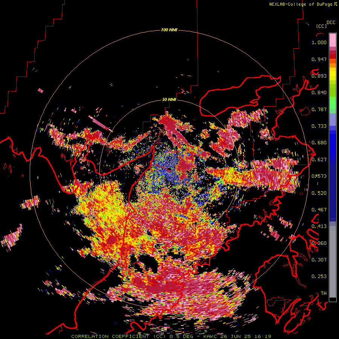Click the 0.893 legend value
The width and height of the screenshot is (339, 339).
pyautogui.click(x=319, y=76)
